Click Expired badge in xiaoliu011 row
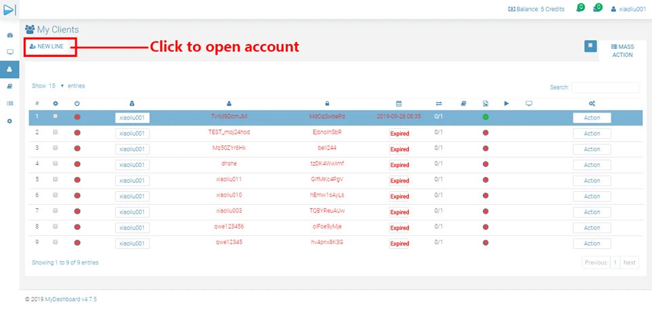 coord(399,180)
